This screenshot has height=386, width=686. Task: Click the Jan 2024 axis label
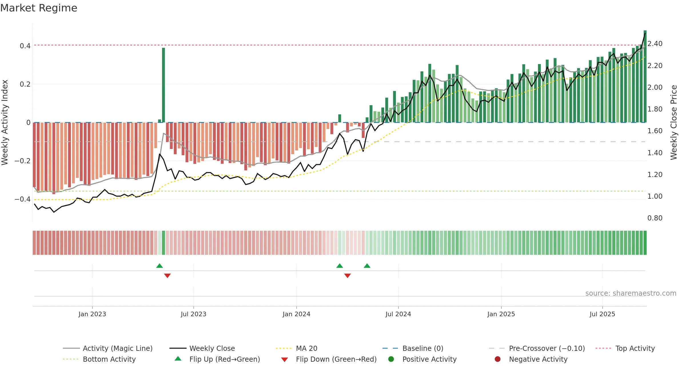click(296, 314)
